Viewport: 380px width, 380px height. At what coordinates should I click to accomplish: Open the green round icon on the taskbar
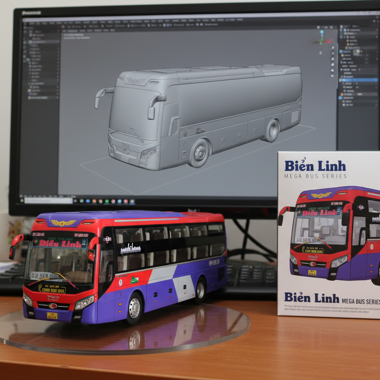pos(107,201)
